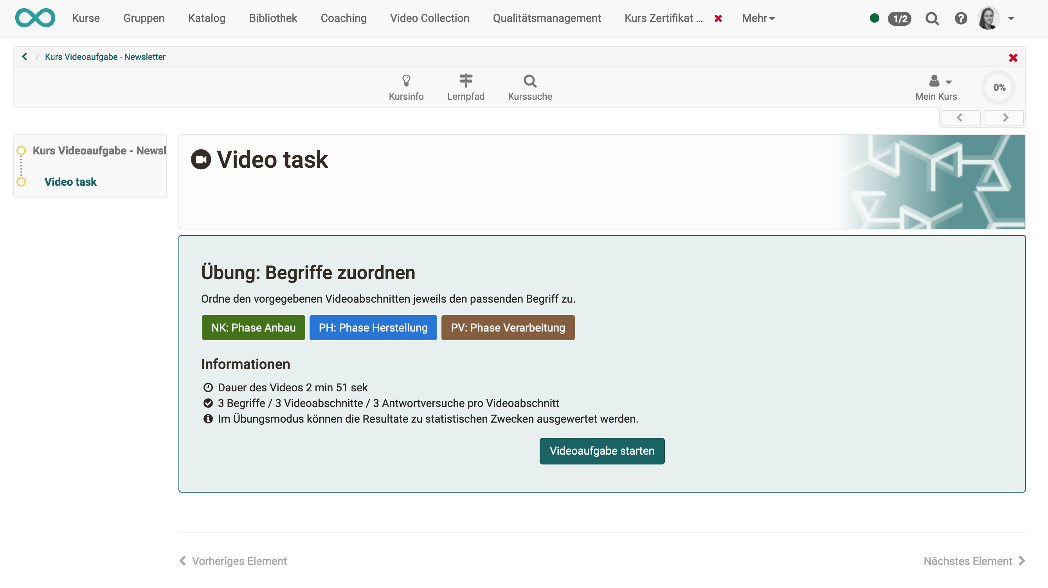Click Videoaufgabe starten button
Viewport: 1048px width, 588px height.
(x=601, y=451)
